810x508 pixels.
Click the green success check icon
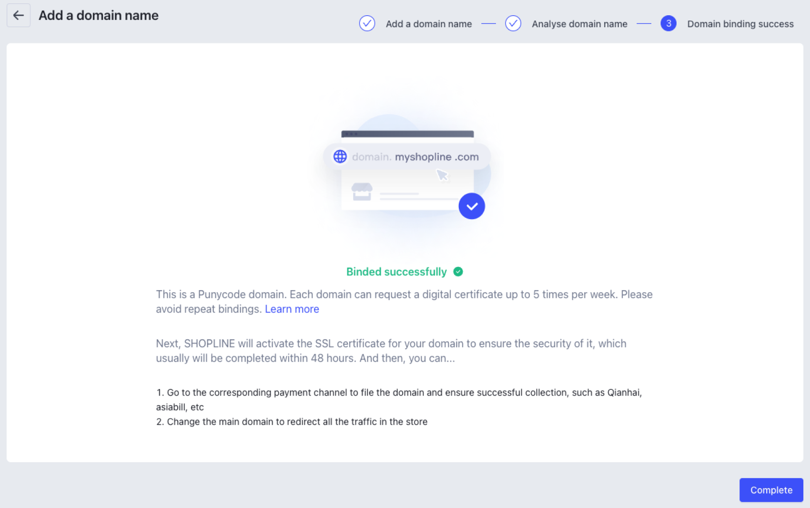click(x=458, y=272)
